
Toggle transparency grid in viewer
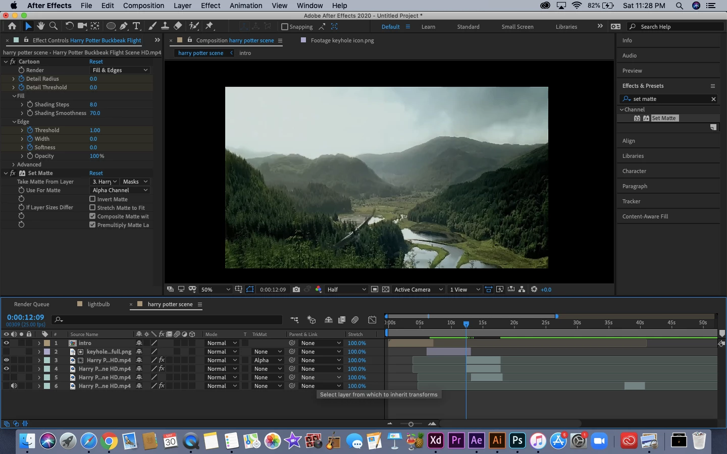click(386, 290)
